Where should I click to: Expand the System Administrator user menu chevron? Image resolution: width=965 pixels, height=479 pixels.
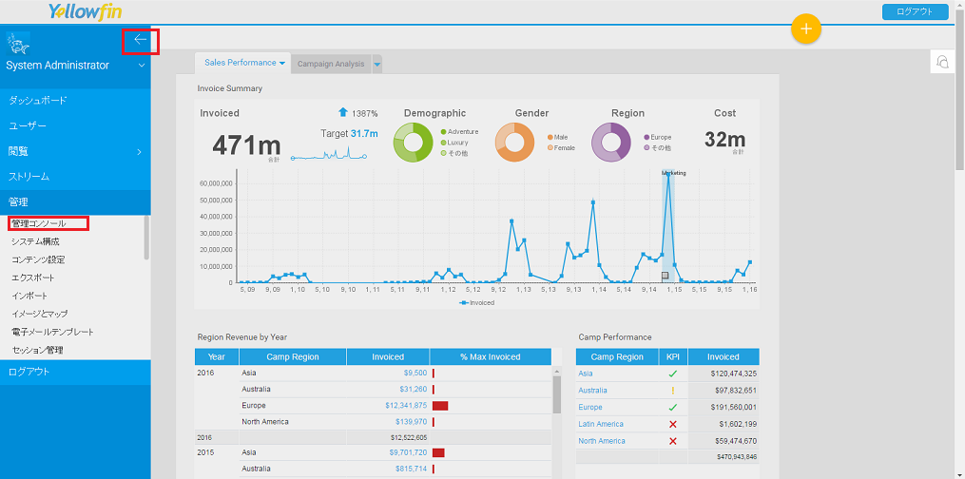[x=141, y=66]
